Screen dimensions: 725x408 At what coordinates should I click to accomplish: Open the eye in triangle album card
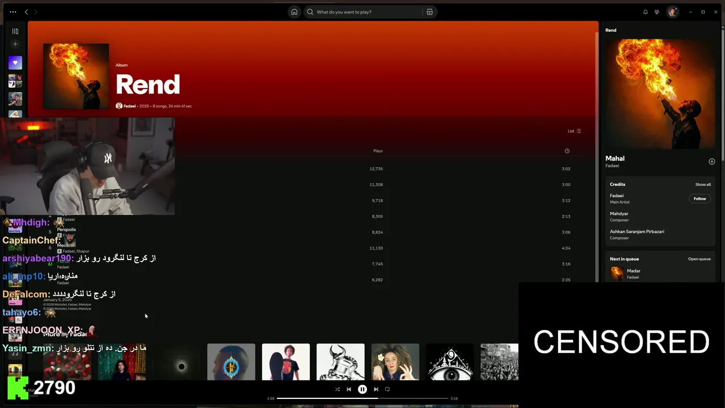coord(450,362)
